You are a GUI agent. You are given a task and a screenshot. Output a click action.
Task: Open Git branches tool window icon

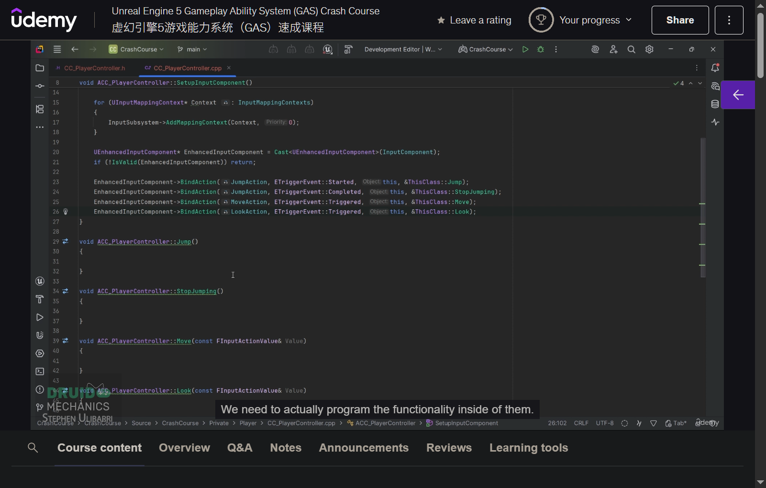pos(40,407)
